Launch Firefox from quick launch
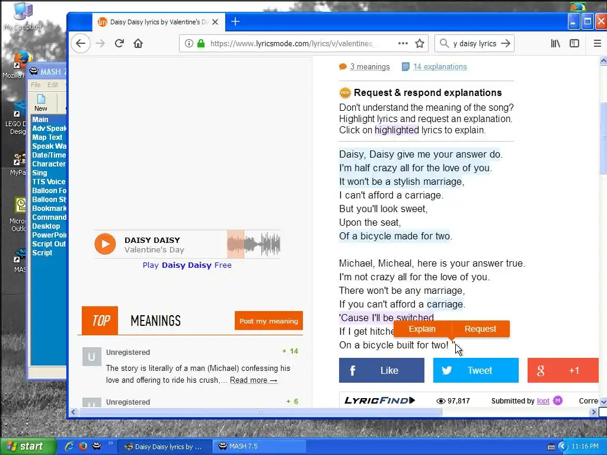Image resolution: width=607 pixels, height=455 pixels. click(83, 446)
